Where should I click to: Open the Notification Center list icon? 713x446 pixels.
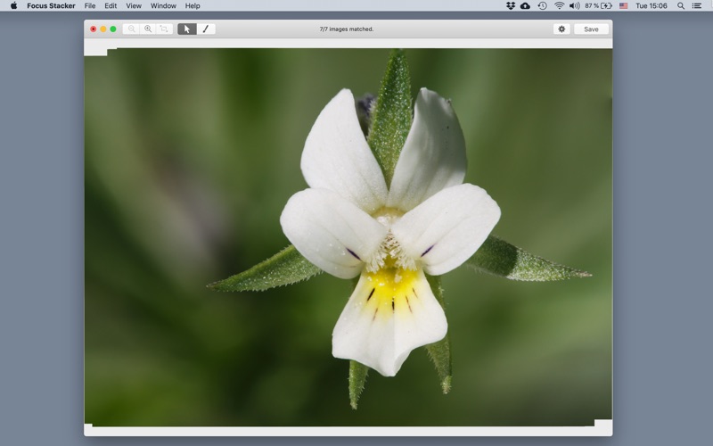coord(697,5)
